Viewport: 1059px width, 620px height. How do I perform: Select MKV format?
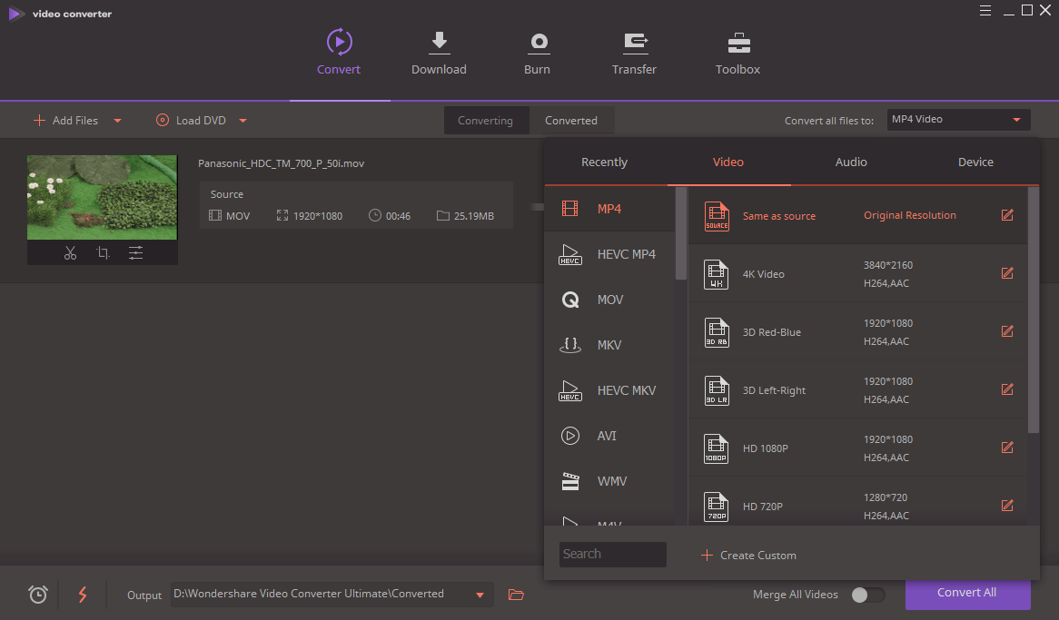tap(609, 344)
